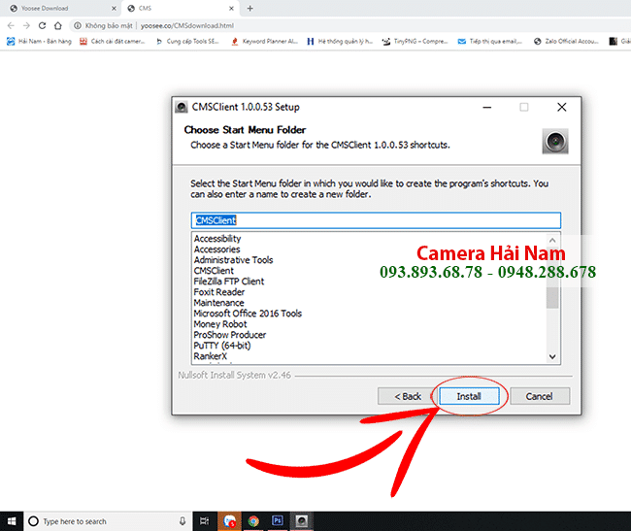Go to the browser home page
This screenshot has width=631, height=531.
tap(58, 26)
